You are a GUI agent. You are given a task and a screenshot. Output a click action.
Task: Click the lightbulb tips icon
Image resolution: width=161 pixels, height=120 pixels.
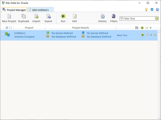147,10
